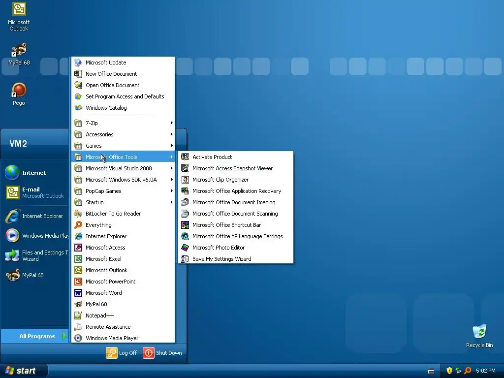Click the Microsoft Access key icon

(78, 248)
